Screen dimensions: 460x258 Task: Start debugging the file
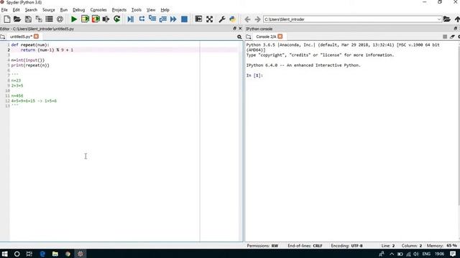pos(131,19)
